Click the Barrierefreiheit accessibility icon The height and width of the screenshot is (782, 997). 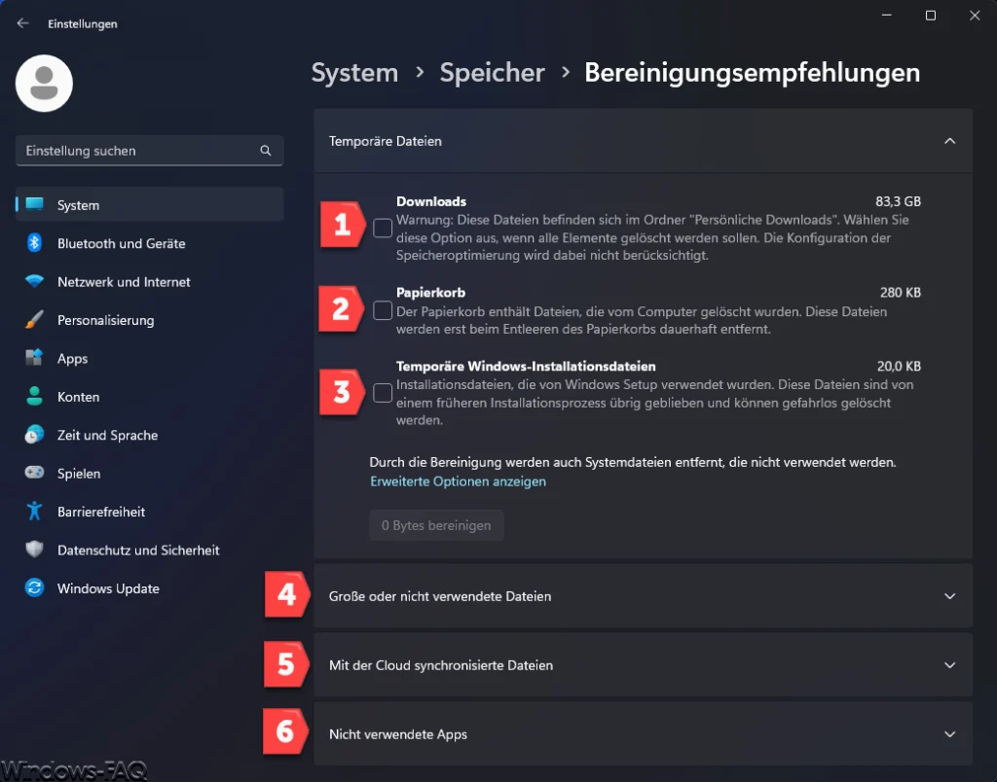pyautogui.click(x=34, y=512)
